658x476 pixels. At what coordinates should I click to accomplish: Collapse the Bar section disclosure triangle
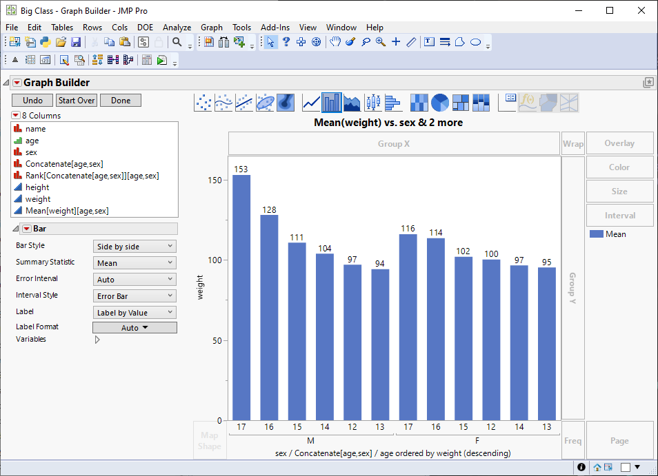pos(16,229)
